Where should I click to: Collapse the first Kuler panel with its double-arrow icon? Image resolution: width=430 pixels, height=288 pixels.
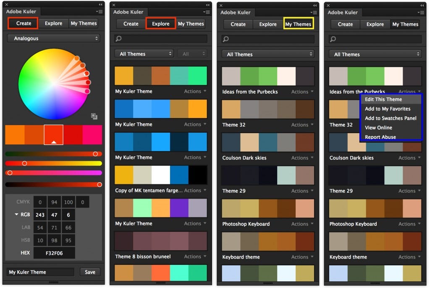(x=101, y=4)
